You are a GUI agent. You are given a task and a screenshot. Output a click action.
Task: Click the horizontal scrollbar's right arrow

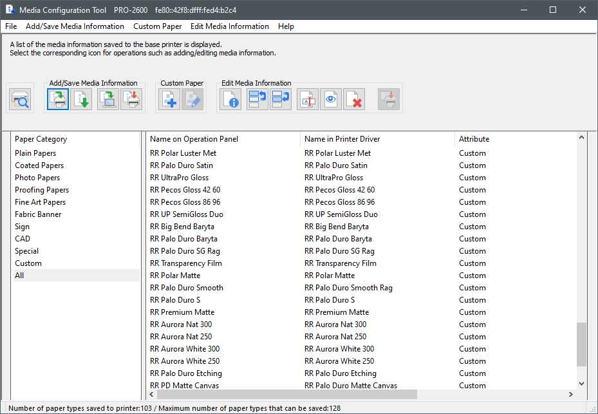pos(570,394)
